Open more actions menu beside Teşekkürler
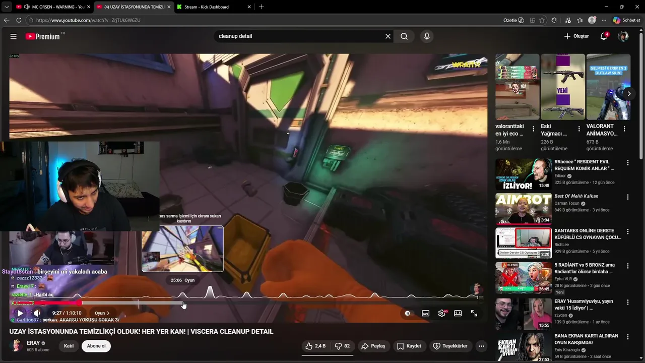The width and height of the screenshot is (645, 363). pyautogui.click(x=481, y=346)
